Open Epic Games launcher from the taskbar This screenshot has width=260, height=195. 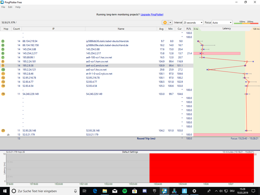[154, 191]
